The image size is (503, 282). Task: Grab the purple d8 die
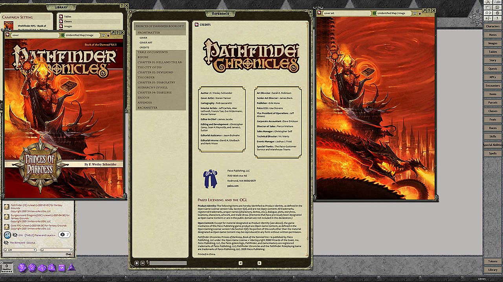coord(51,268)
